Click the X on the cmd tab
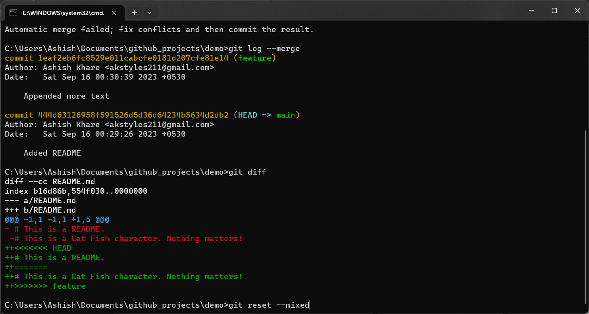The height and width of the screenshot is (314, 589). (x=114, y=12)
